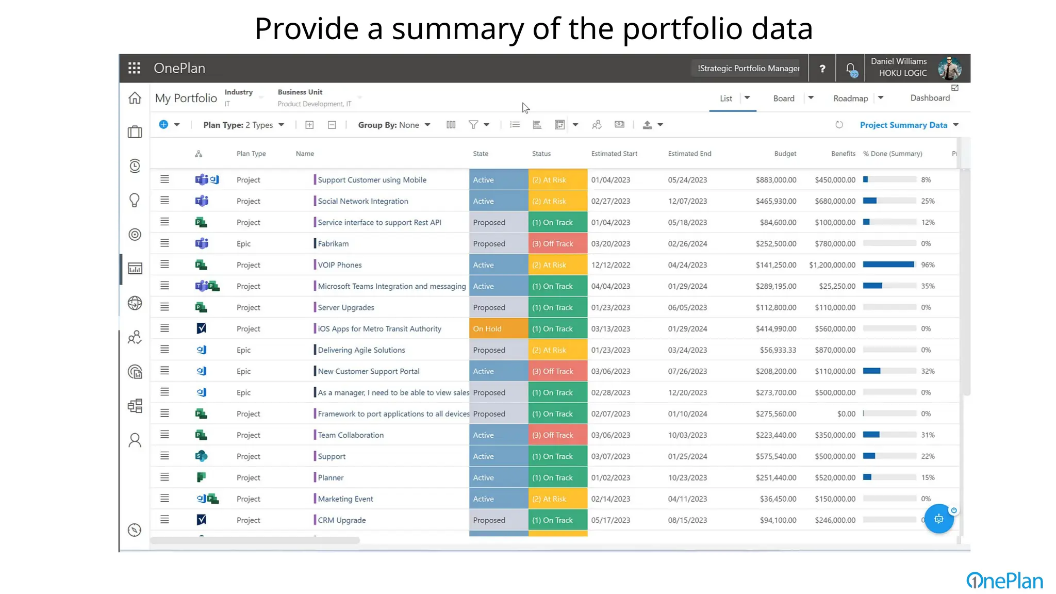Click the horizontal scrollbar below the table

255,540
